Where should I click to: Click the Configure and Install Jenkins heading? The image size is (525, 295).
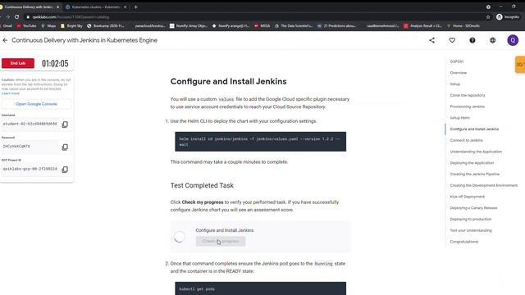(x=228, y=82)
